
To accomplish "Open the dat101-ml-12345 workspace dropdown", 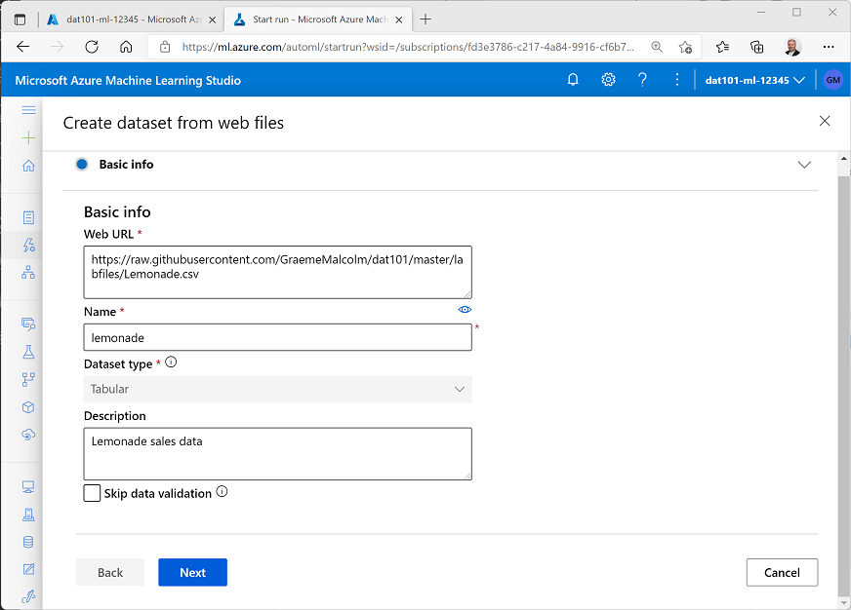I will pyautogui.click(x=753, y=79).
